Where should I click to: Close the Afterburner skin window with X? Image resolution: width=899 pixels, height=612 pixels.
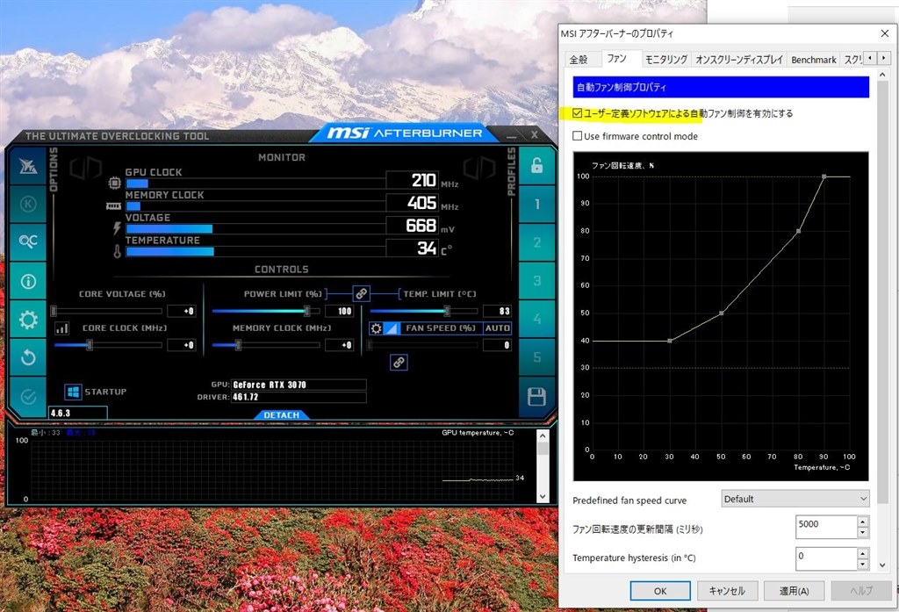tap(534, 135)
